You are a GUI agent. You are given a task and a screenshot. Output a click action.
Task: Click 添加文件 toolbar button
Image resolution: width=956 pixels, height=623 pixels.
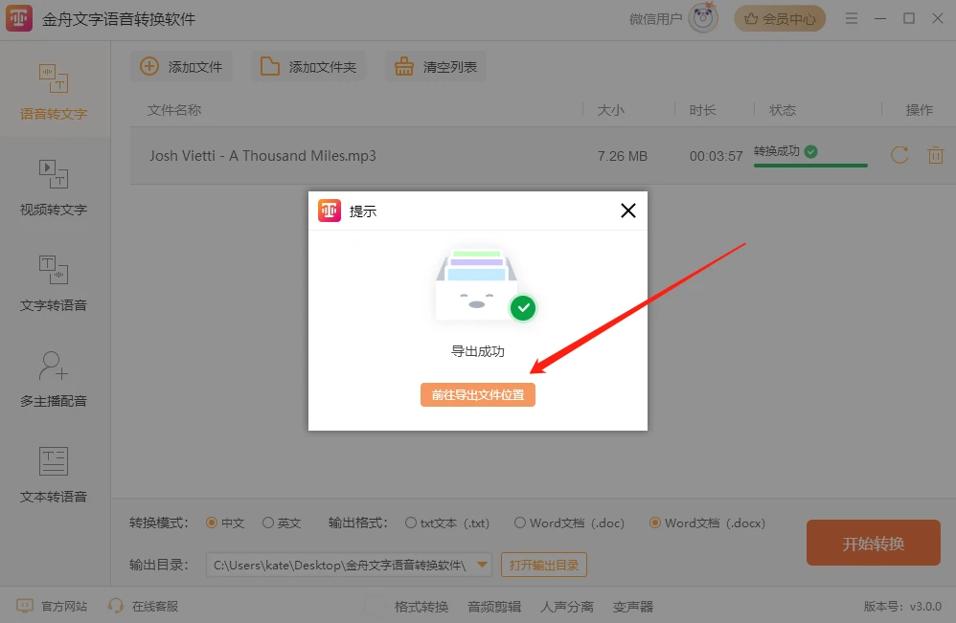point(182,66)
